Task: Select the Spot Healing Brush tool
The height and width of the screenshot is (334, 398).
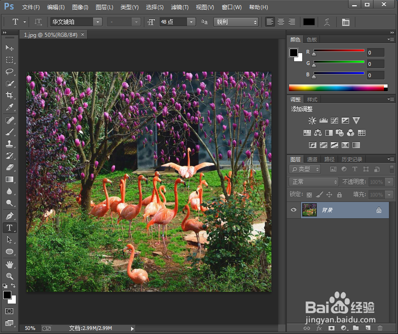Action: [x=10, y=120]
